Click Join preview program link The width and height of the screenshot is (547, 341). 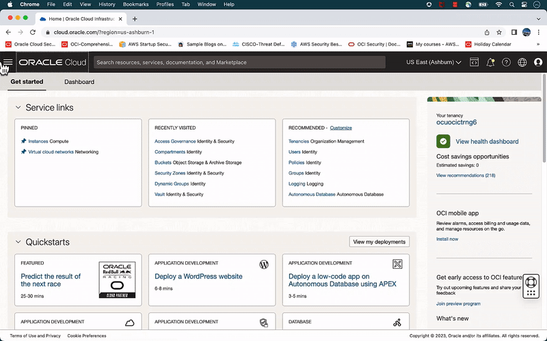click(458, 303)
